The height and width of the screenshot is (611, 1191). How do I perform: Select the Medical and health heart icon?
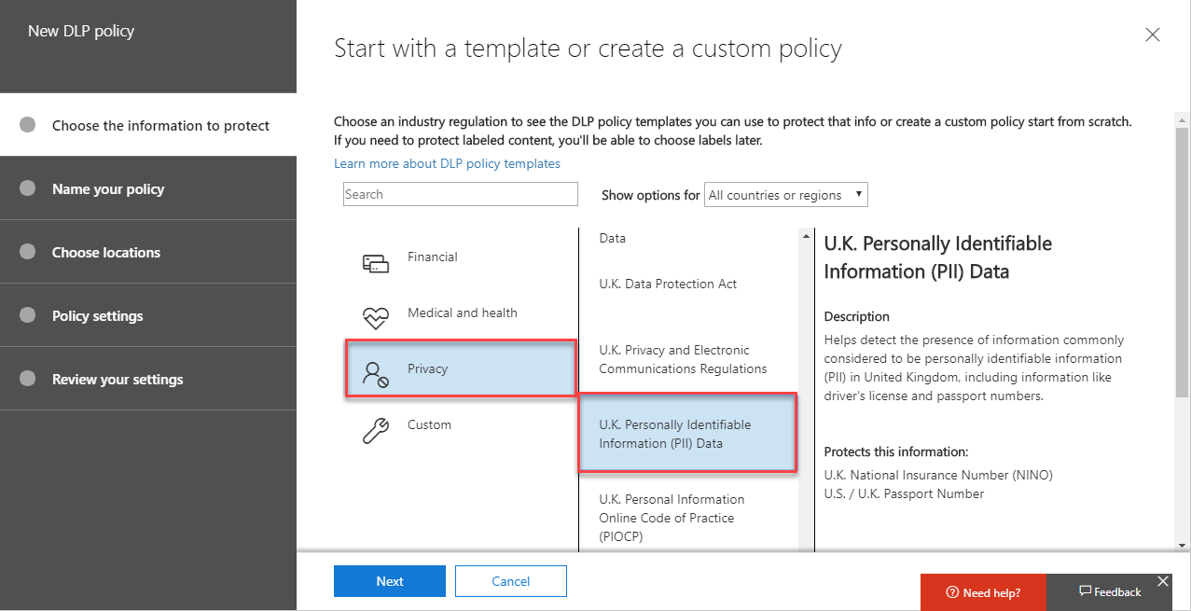pos(375,319)
